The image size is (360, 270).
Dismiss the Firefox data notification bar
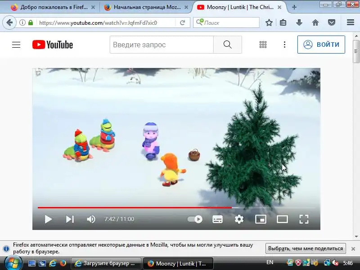tap(353, 249)
